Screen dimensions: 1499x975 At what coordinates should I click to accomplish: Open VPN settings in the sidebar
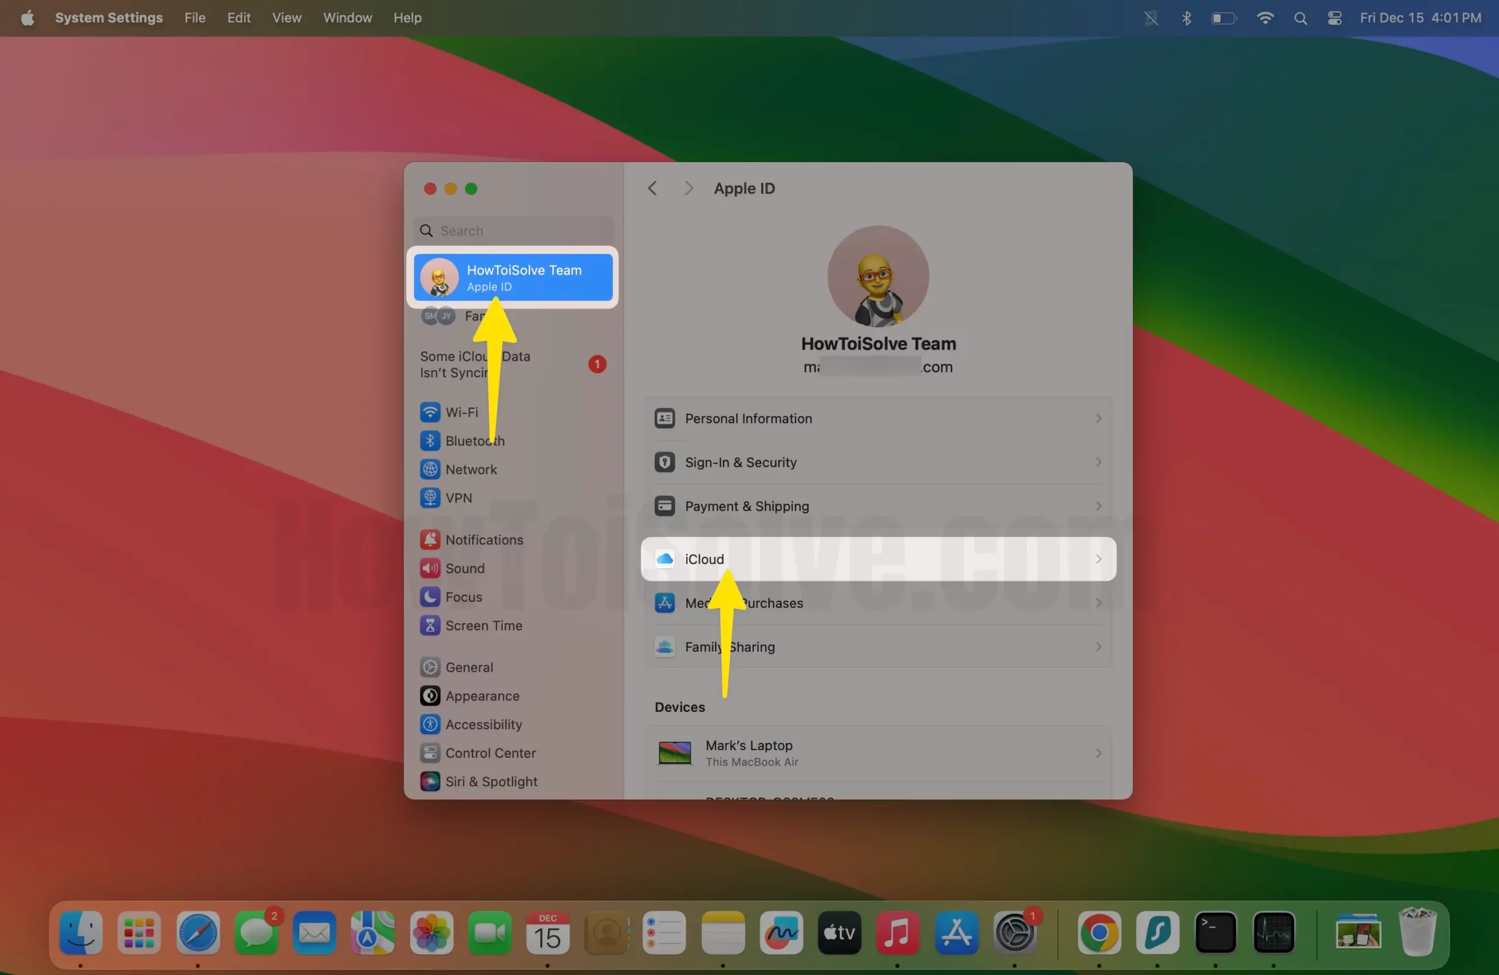click(x=458, y=498)
